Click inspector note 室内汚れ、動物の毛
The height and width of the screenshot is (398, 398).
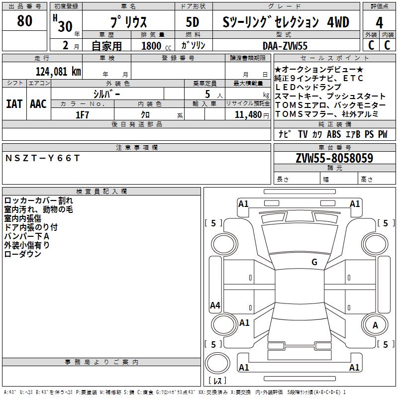click(39, 209)
